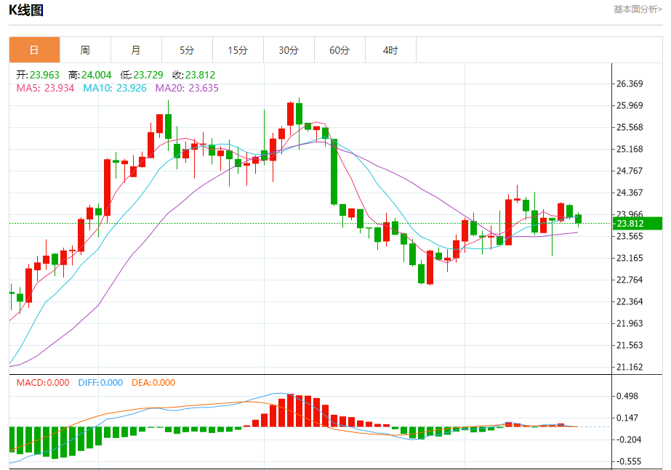Click the 25.969 price axis label
This screenshot has height=470, width=671.
630,105
